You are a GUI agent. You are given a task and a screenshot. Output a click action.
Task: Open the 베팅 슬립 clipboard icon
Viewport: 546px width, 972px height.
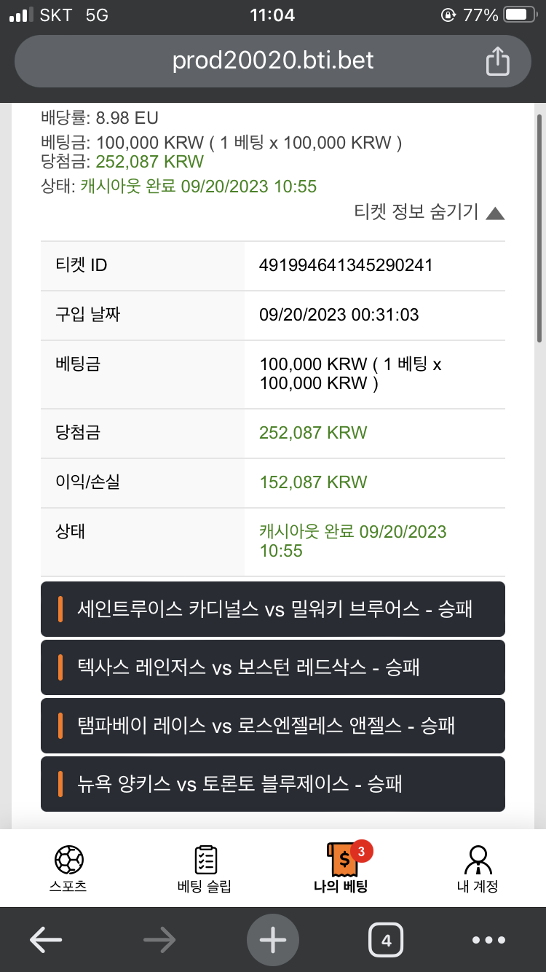(205, 860)
